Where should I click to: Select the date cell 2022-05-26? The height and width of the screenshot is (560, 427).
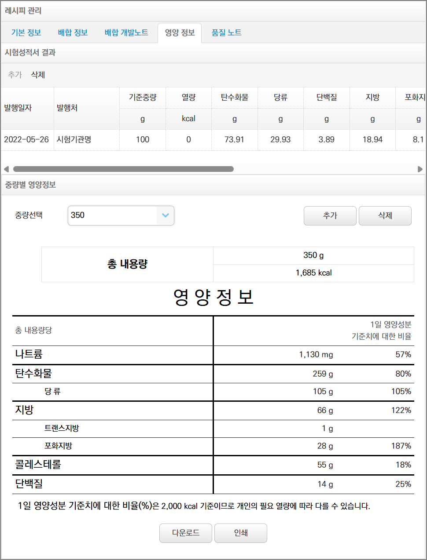pyautogui.click(x=26, y=140)
